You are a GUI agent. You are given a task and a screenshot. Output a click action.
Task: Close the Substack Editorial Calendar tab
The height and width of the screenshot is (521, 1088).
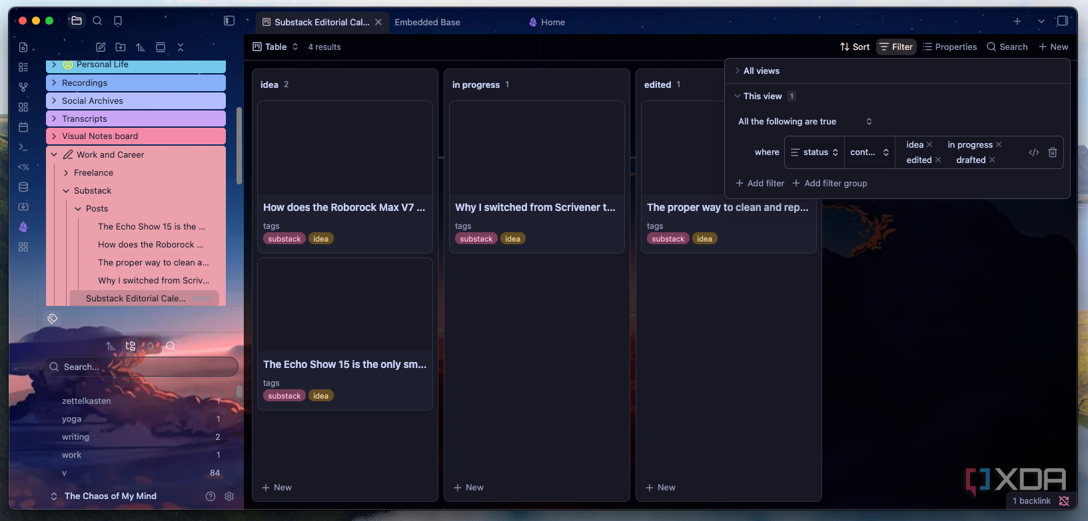[x=378, y=22]
